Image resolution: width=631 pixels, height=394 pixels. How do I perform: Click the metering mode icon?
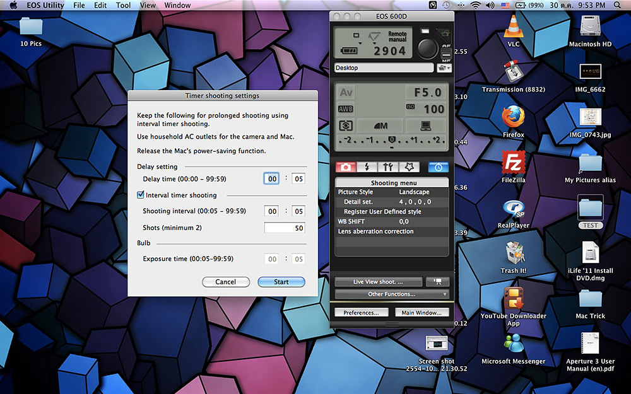click(x=346, y=126)
